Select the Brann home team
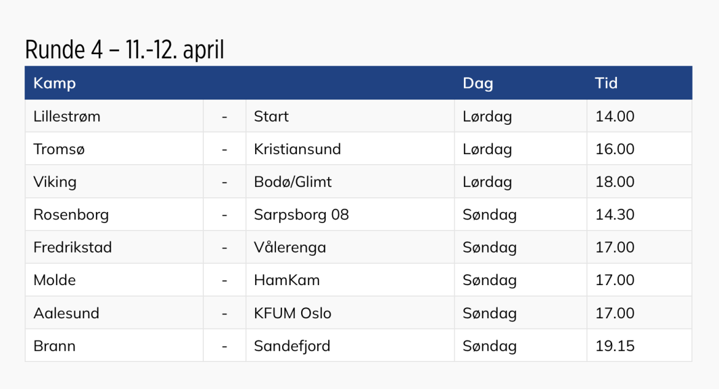The image size is (719, 389). tap(55, 346)
